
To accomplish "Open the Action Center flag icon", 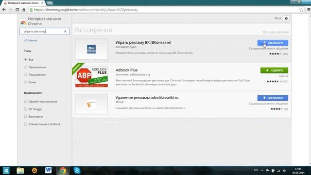I will point(268,171).
